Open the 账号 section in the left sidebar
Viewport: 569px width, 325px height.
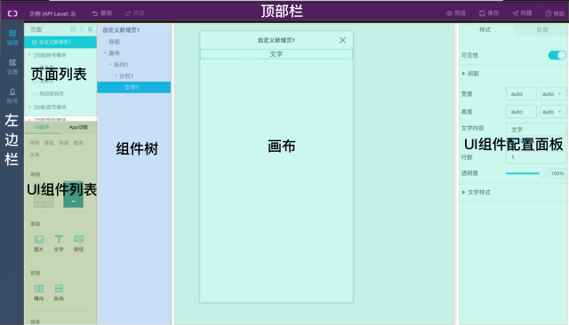pos(12,96)
